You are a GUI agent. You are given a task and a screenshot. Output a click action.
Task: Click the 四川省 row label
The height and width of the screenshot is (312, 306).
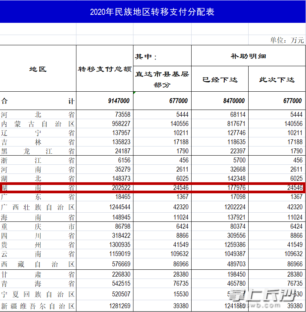coord(38,236)
